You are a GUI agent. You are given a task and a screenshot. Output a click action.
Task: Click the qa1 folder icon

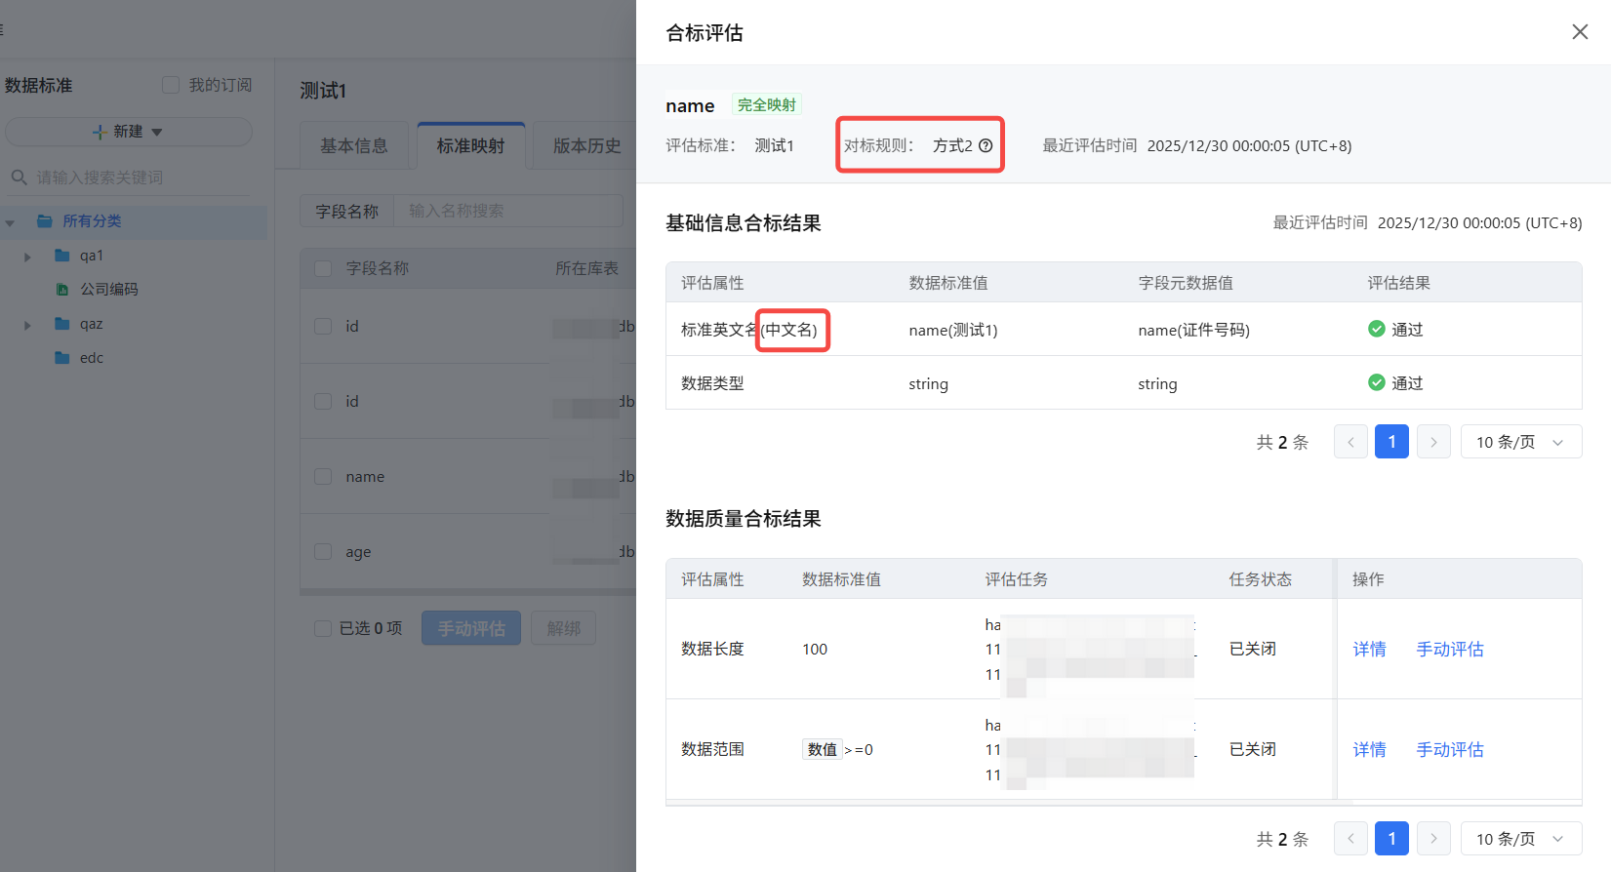[62, 256]
